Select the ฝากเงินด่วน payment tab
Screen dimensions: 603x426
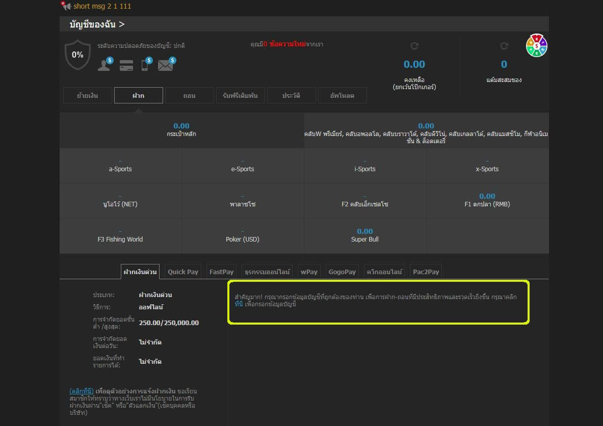(x=140, y=272)
